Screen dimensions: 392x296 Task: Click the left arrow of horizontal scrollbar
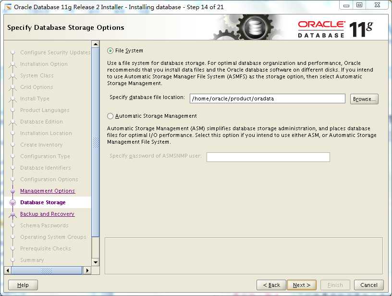click(x=8, y=271)
